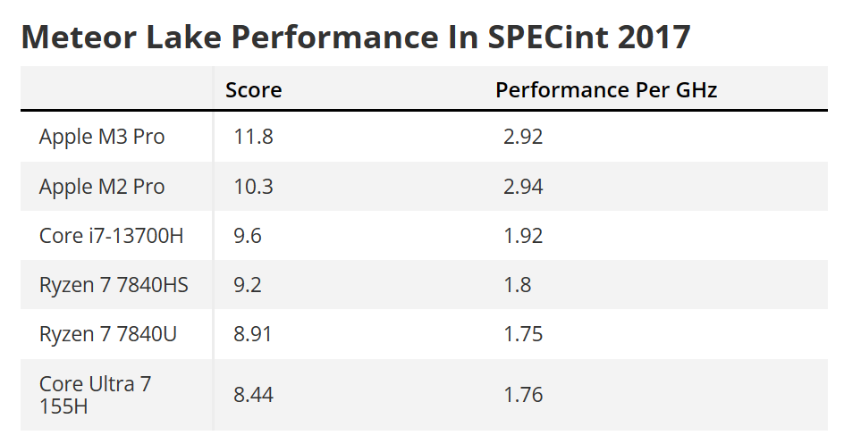Image resolution: width=844 pixels, height=444 pixels.
Task: Select the Apple M2 Pro row label
Action: [102, 187]
